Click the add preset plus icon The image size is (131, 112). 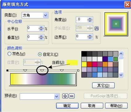pyautogui.click(x=65, y=96)
